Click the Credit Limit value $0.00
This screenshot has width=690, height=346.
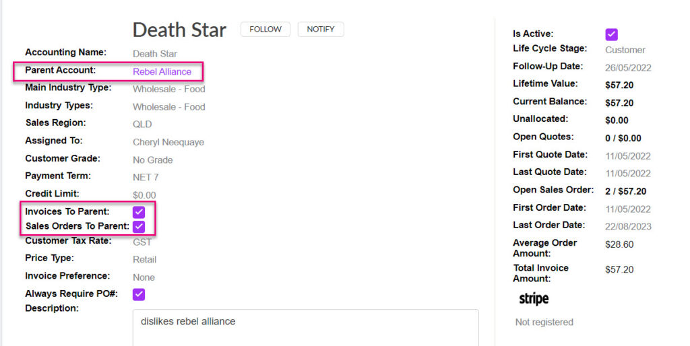coord(144,195)
